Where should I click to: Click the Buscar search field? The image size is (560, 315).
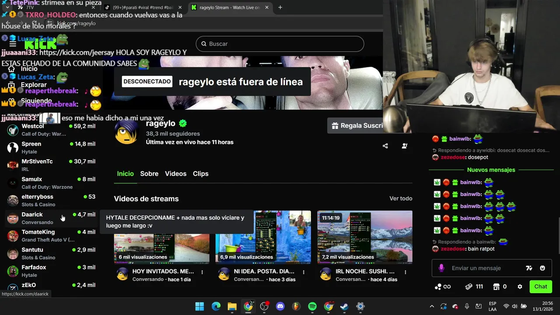pyautogui.click(x=280, y=44)
